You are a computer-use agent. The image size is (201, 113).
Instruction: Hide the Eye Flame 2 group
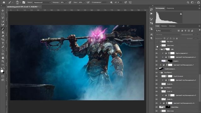pyautogui.click(x=156, y=73)
